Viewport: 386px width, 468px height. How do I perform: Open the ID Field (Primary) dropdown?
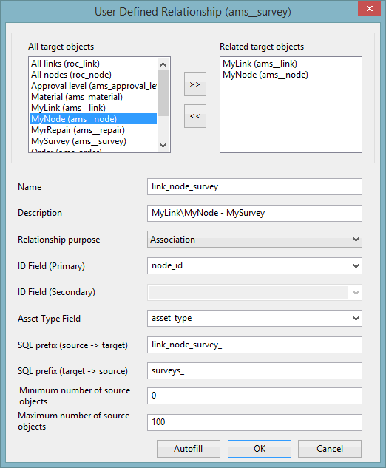pyautogui.click(x=254, y=265)
